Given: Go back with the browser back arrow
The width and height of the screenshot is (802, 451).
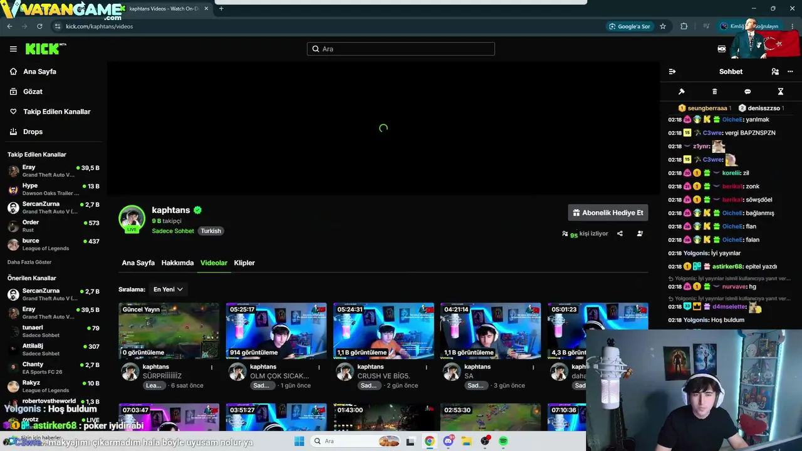Looking at the screenshot, I should (x=9, y=26).
